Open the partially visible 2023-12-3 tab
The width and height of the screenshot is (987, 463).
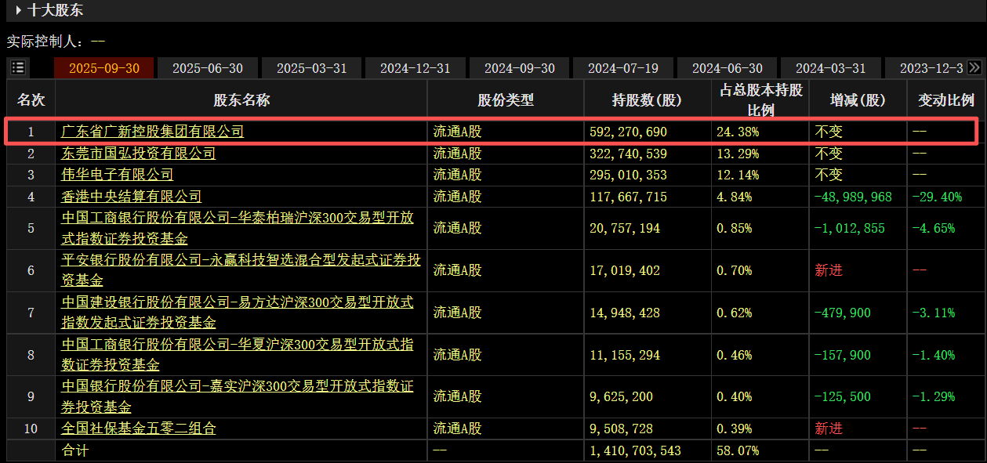(x=926, y=68)
